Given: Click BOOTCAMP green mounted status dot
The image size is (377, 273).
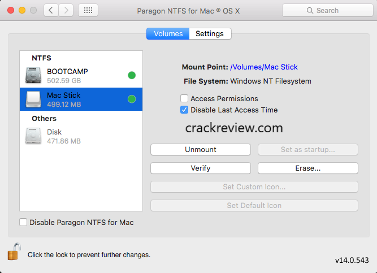Looking at the screenshot, I should point(132,75).
